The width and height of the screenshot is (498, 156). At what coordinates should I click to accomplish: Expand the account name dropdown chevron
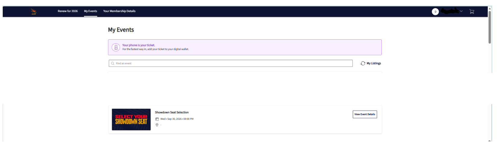tap(461, 11)
